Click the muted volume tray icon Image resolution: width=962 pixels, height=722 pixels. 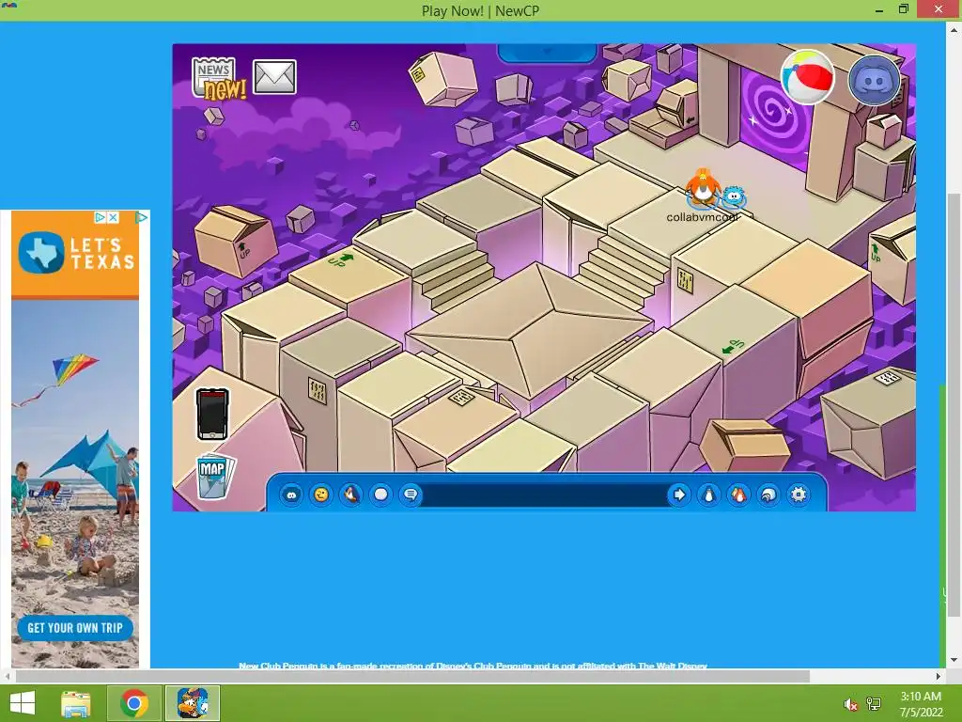click(850, 704)
